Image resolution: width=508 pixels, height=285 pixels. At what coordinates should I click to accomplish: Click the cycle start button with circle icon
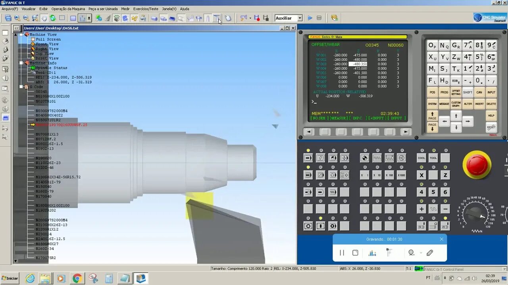(308, 226)
